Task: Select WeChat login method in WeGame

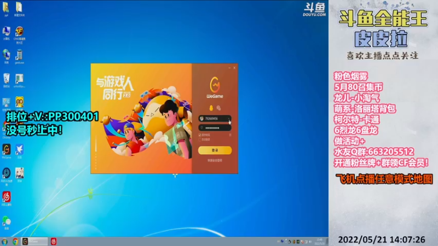Action: pos(218,108)
